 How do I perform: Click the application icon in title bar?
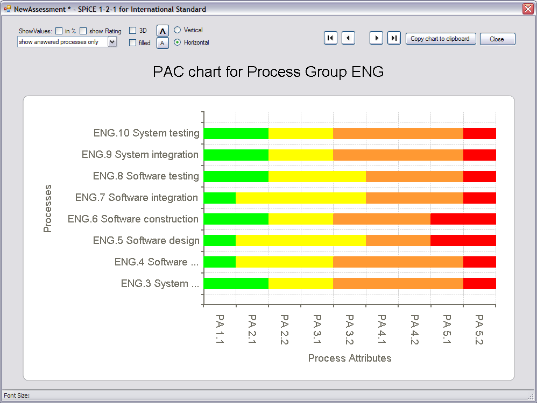(x=7, y=9)
